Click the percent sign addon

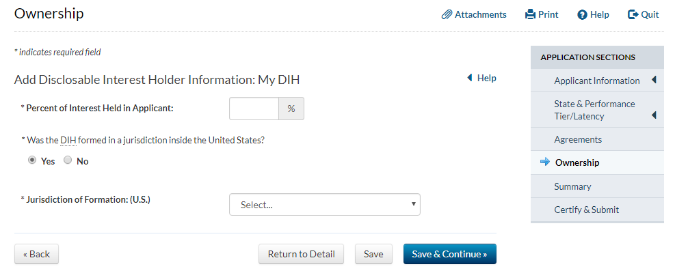tap(291, 109)
